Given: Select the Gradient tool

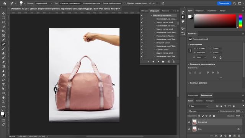Looking at the screenshot, I should tap(3, 66).
